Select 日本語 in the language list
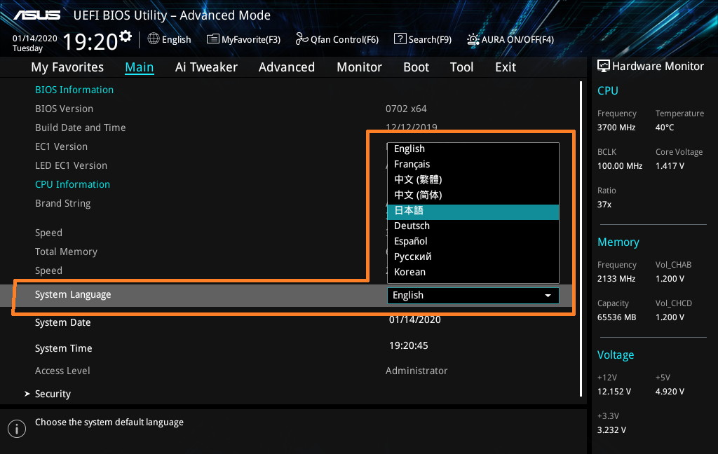This screenshot has height=454, width=718. pos(473,210)
